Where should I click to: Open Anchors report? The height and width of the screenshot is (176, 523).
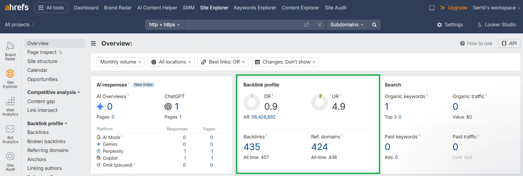[37, 159]
